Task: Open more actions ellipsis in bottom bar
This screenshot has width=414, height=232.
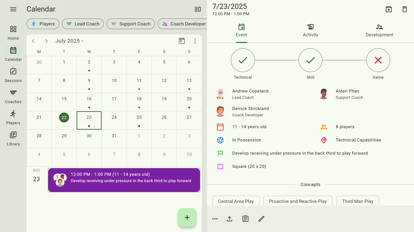Action: [x=215, y=219]
